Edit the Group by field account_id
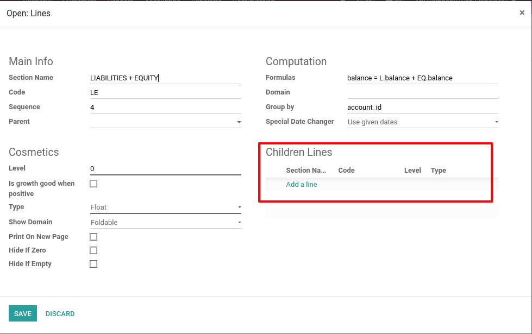Screen dimensions: 532x334 422,107
